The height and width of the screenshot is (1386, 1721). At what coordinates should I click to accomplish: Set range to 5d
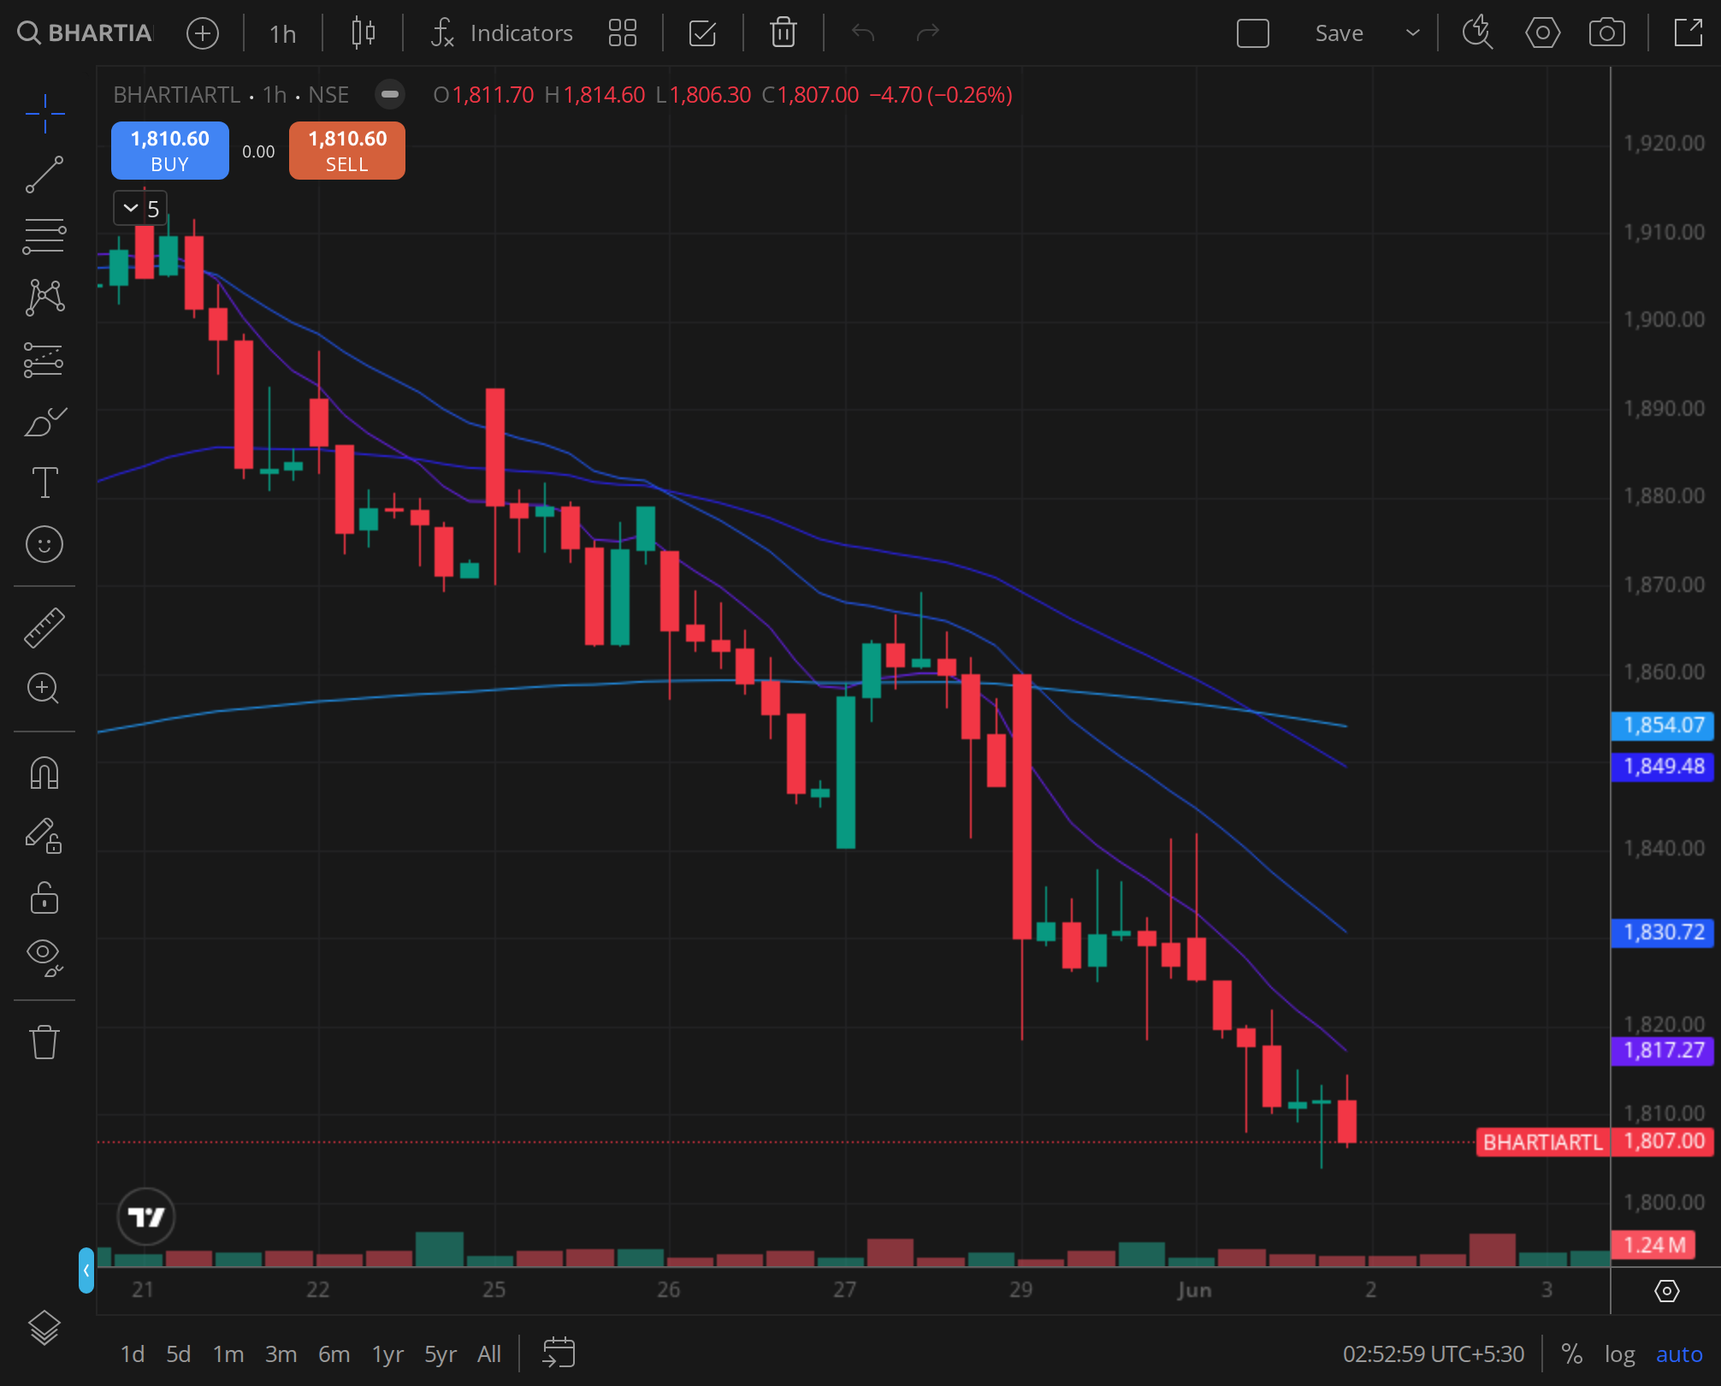click(178, 1354)
